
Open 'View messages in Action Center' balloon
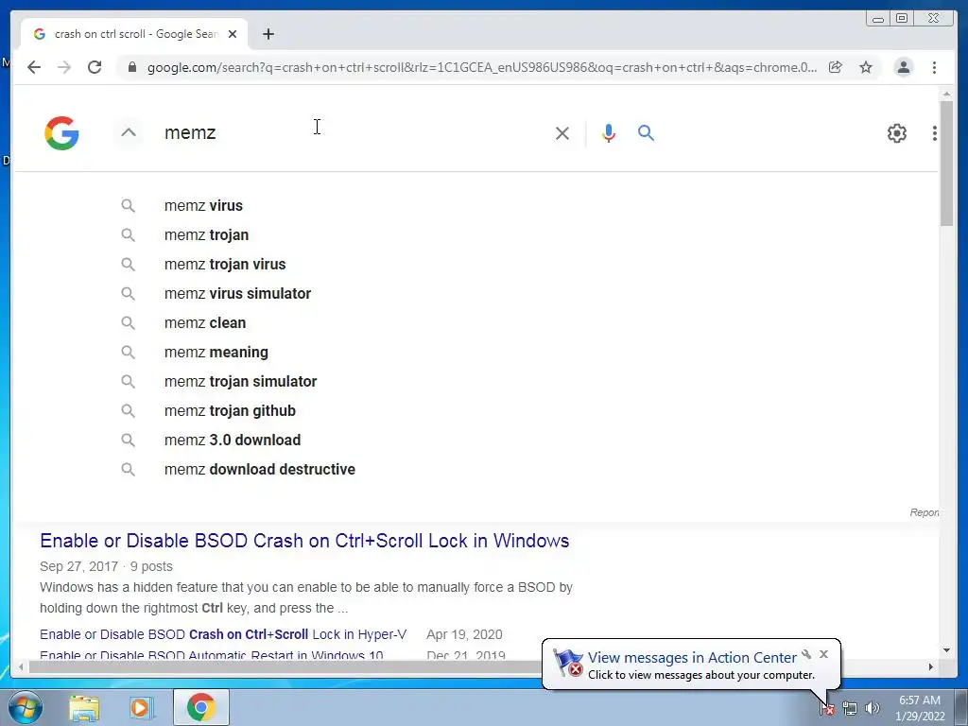(x=691, y=658)
